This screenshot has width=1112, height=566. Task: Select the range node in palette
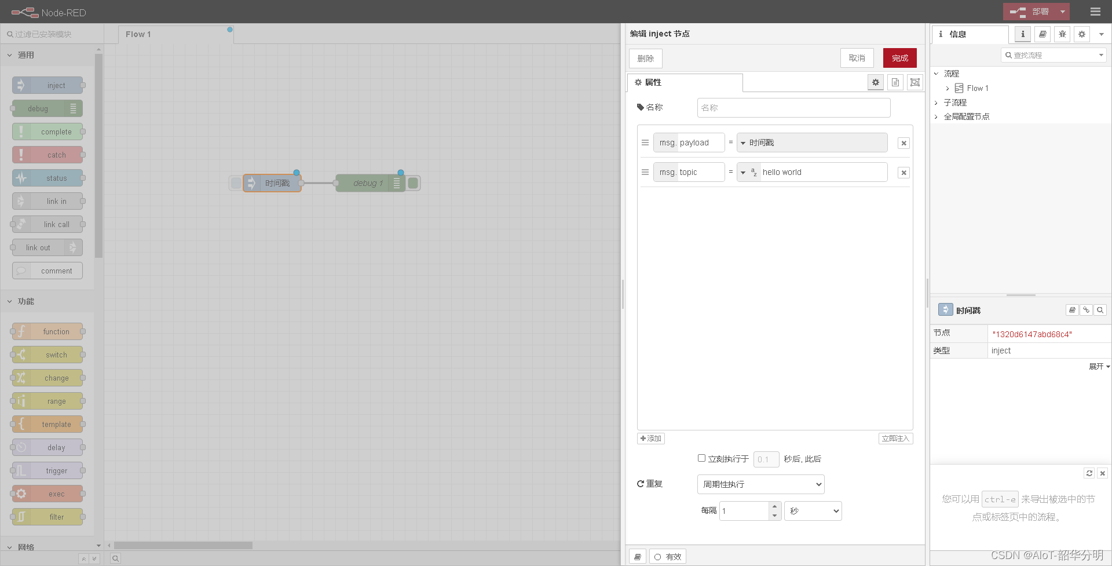point(47,401)
